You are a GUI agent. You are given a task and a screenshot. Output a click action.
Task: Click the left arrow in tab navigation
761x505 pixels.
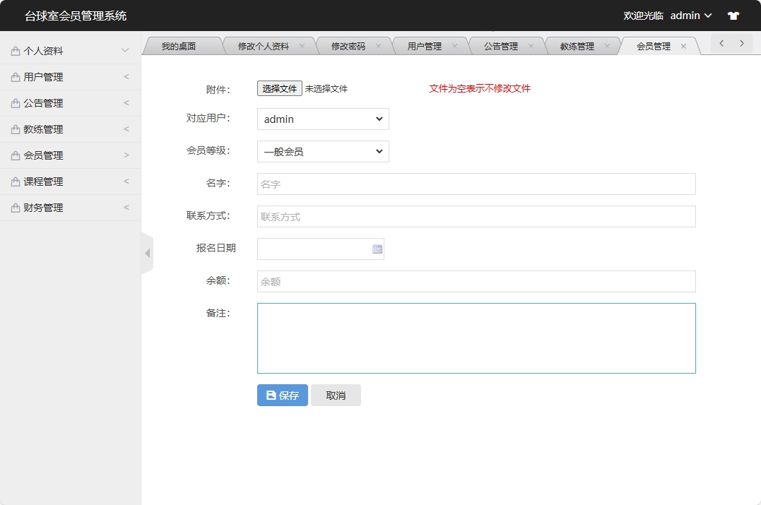click(721, 43)
